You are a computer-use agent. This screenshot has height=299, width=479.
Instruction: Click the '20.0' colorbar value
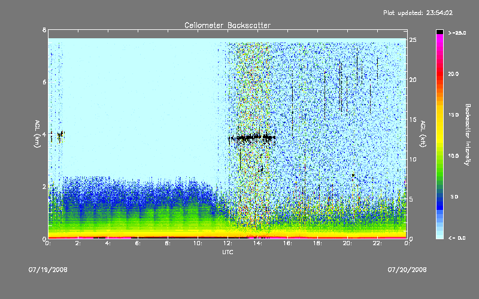click(453, 74)
